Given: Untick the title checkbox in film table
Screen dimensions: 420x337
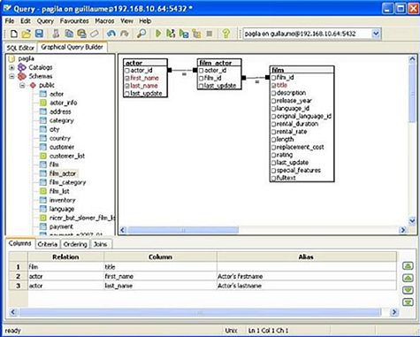Looking at the screenshot, I should coord(273,85).
